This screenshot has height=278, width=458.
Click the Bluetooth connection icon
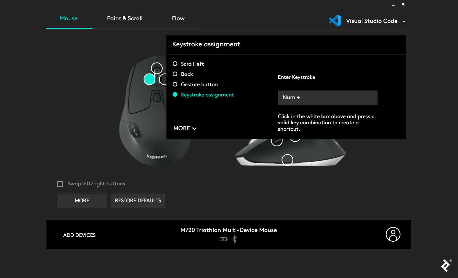[235, 239]
